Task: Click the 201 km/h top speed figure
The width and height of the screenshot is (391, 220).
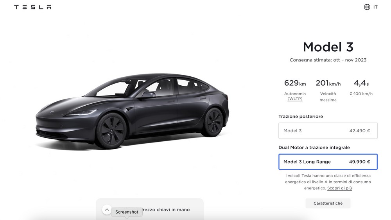Action: click(328, 83)
